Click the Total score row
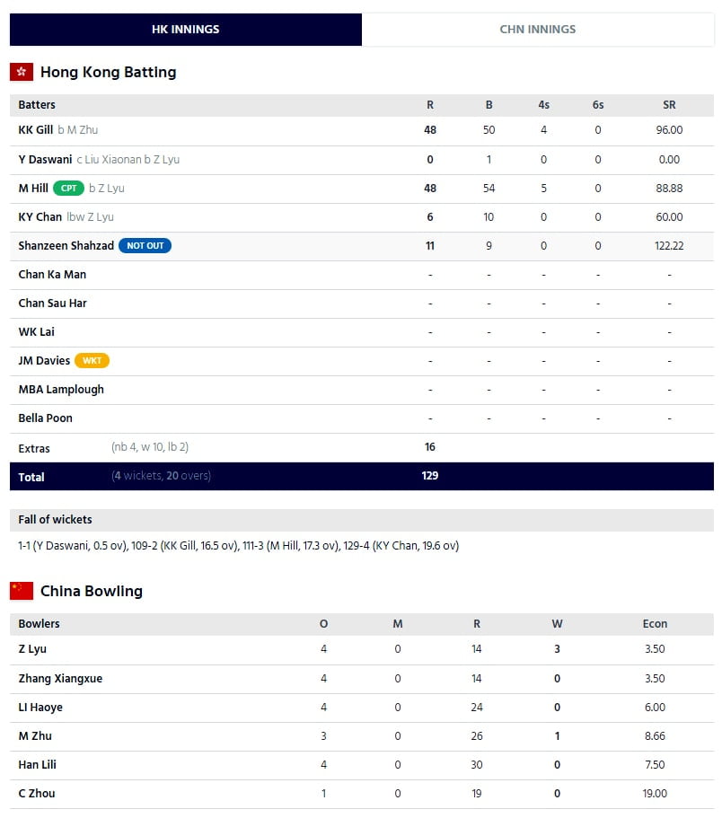This screenshot has height=827, width=722. (x=361, y=477)
